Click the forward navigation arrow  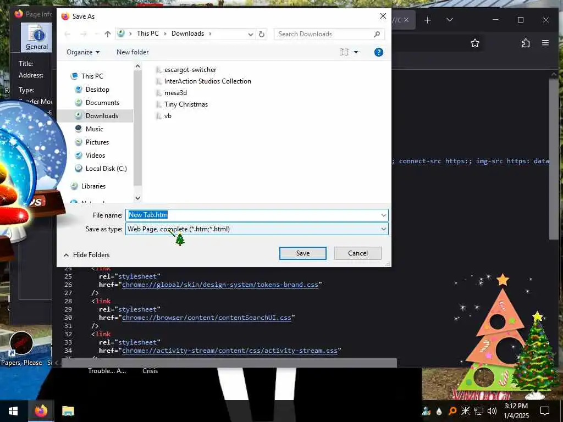(x=84, y=34)
